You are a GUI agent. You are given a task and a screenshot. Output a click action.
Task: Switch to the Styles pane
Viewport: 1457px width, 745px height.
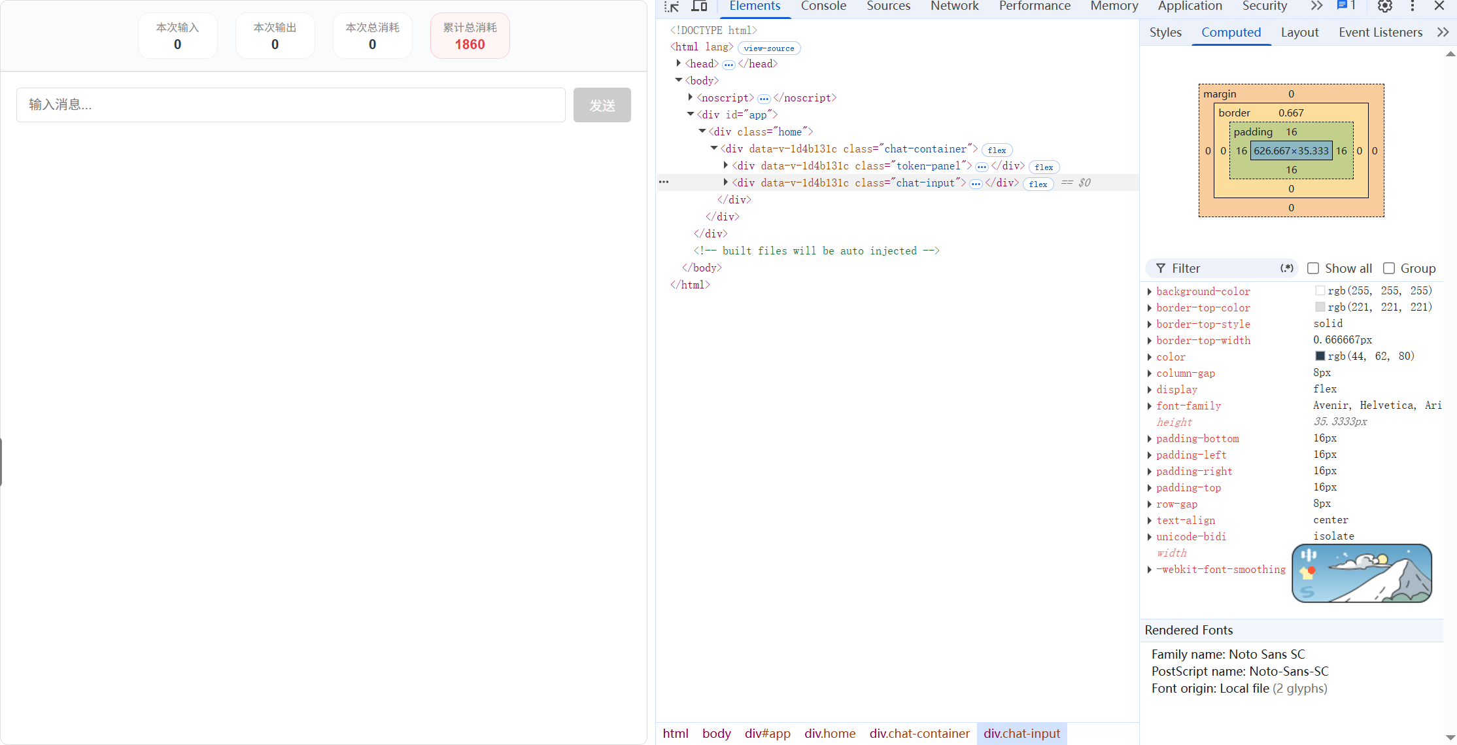pyautogui.click(x=1165, y=33)
